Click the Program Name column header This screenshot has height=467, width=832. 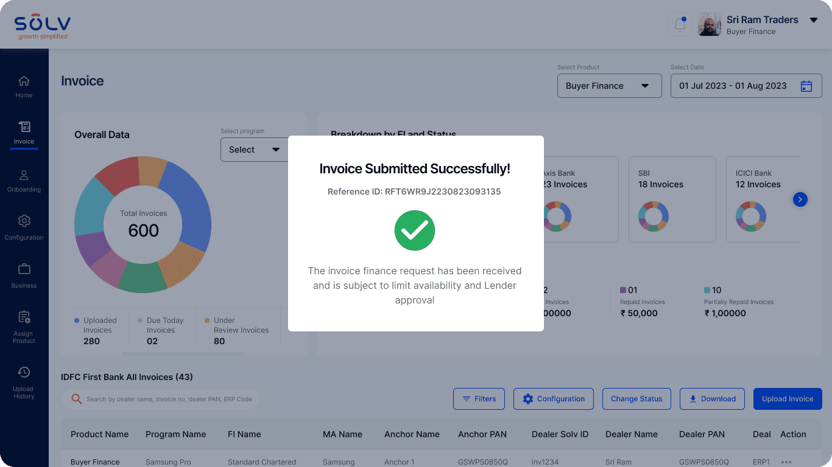pos(175,434)
